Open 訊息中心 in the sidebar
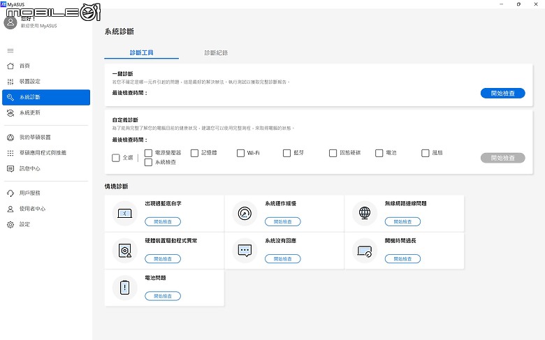Screen dimensions: 545x340 (x=46, y=169)
